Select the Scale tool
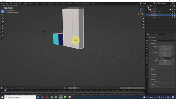 [2, 25]
